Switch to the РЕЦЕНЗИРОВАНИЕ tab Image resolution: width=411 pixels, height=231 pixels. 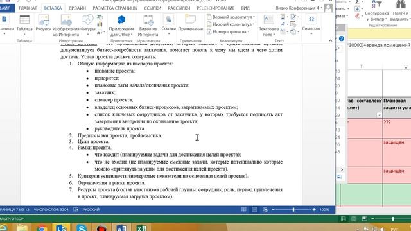pos(216,8)
